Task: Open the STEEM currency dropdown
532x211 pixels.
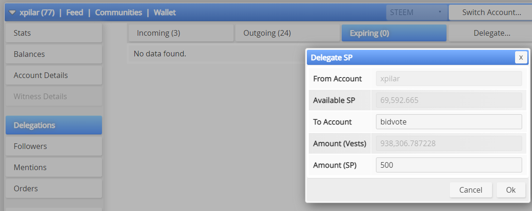Action: click(416, 12)
